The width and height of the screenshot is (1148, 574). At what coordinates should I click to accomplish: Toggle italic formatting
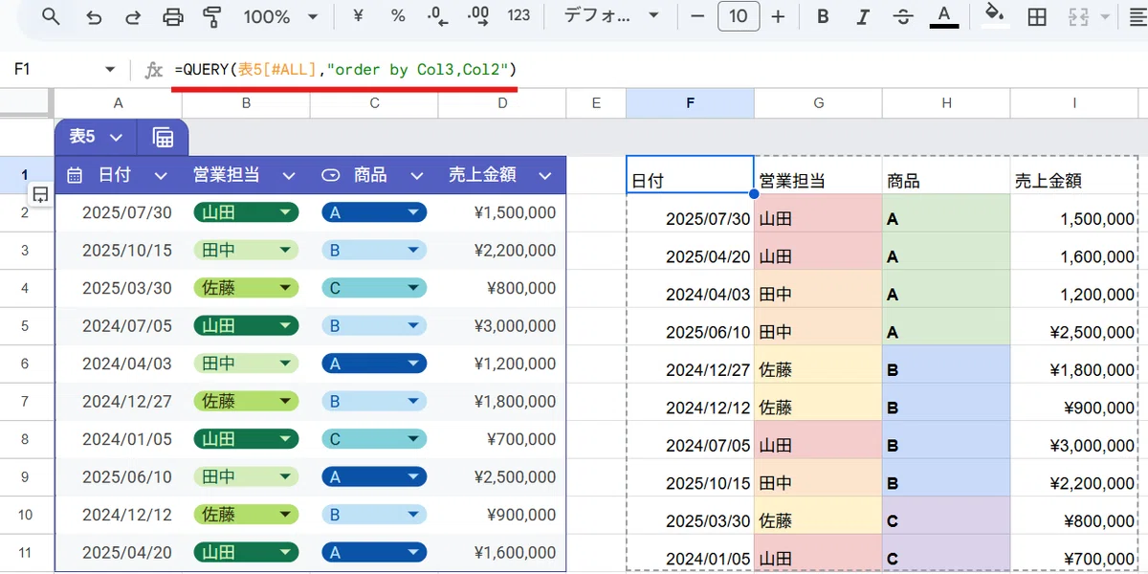pyautogui.click(x=863, y=17)
